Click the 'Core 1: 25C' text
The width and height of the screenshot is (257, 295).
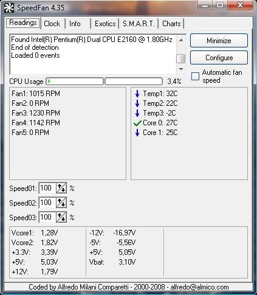tap(160, 133)
